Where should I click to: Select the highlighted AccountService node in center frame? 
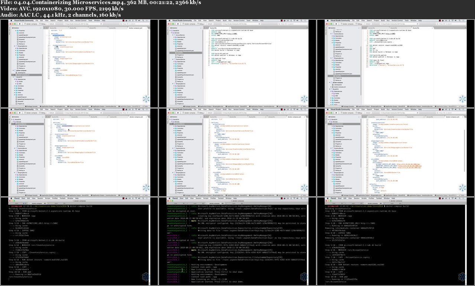click(x=186, y=124)
